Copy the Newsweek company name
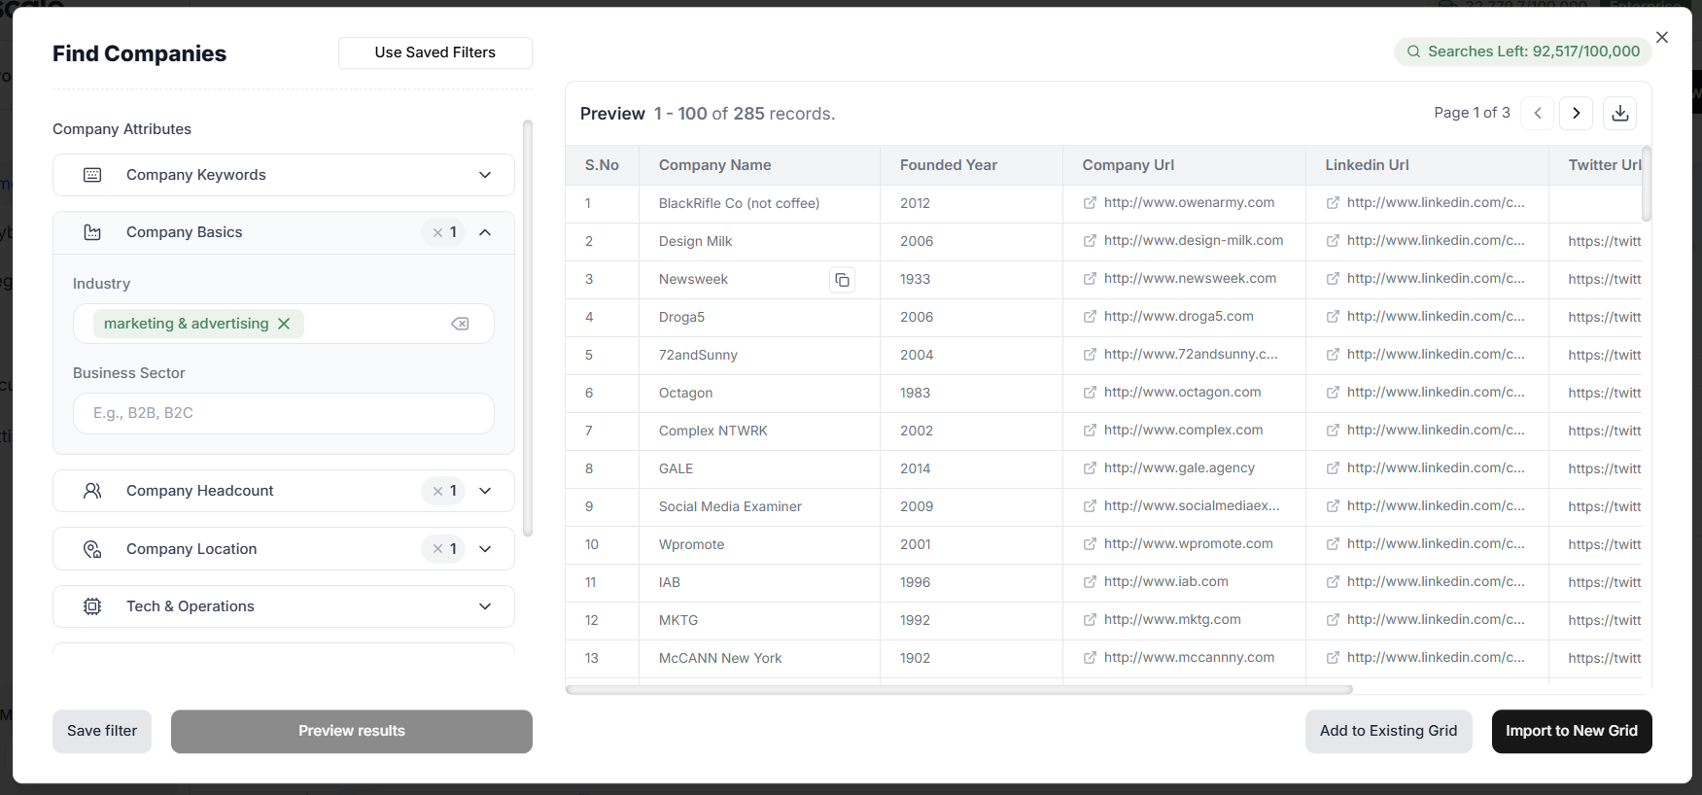Image resolution: width=1702 pixels, height=795 pixels. click(842, 280)
